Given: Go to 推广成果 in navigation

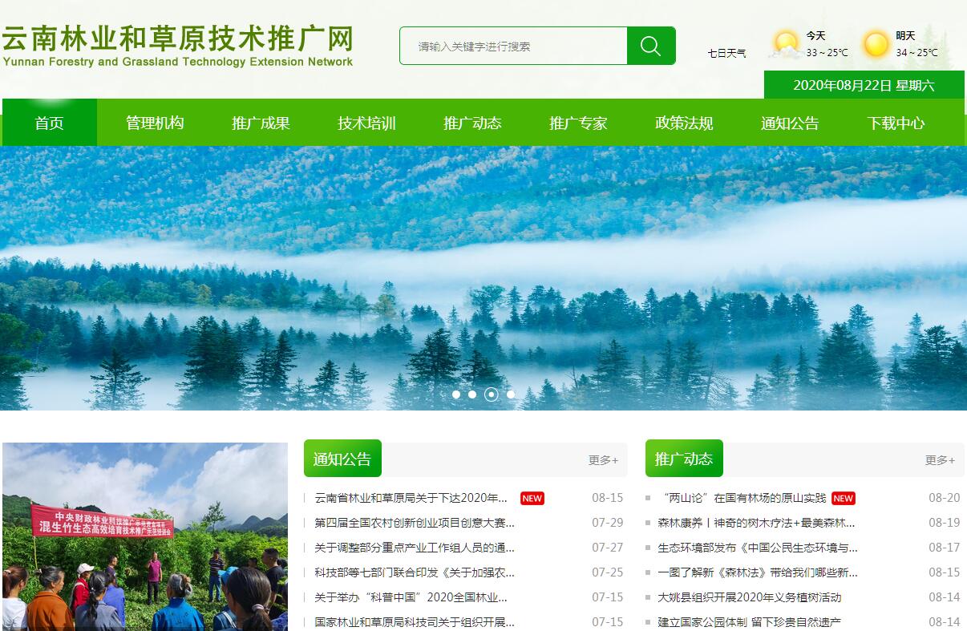Looking at the screenshot, I should point(261,123).
